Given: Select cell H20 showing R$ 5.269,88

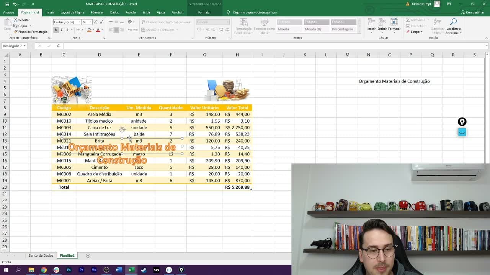Looking at the screenshot, I should 237,187.
